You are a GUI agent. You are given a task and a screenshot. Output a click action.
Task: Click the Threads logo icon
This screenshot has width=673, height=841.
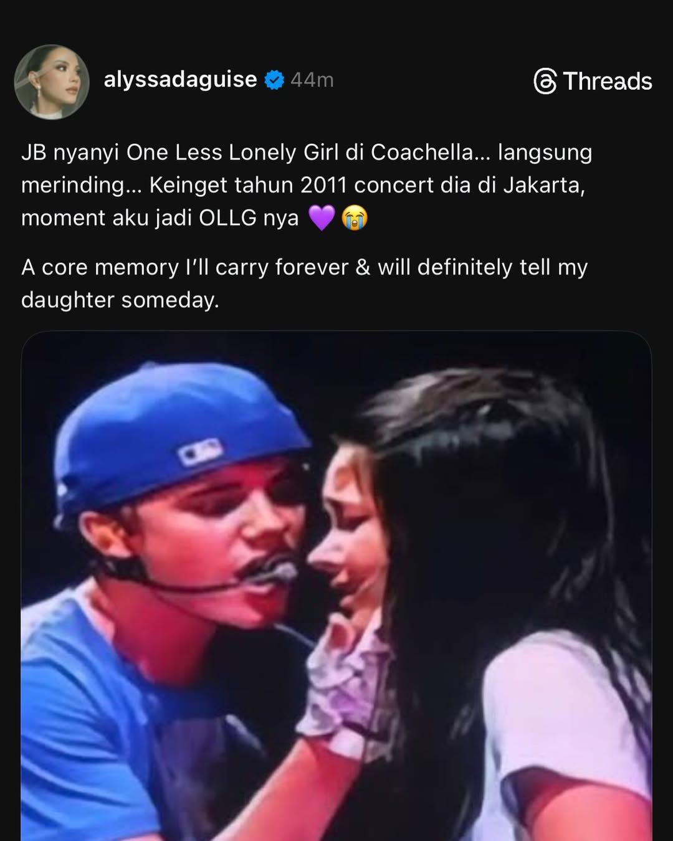pos(545,82)
